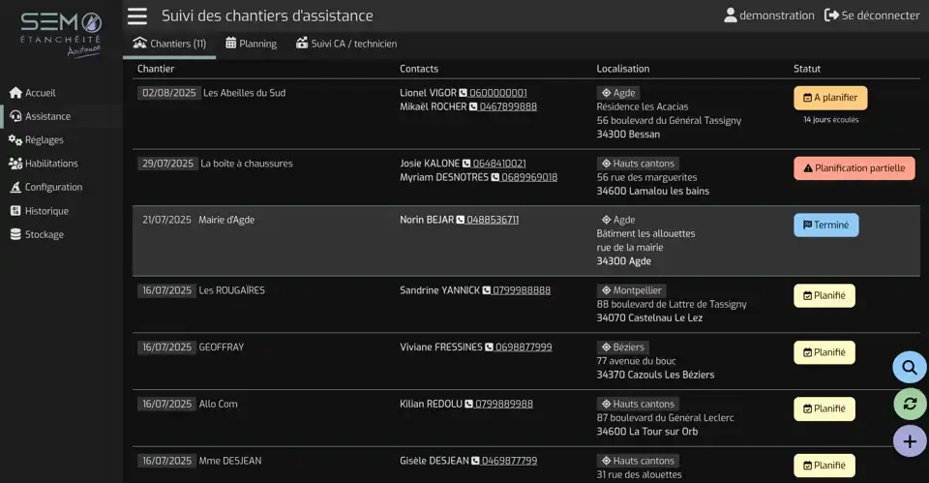Click the orange A planifier status
Image resolution: width=929 pixels, height=483 pixels.
[x=830, y=98]
